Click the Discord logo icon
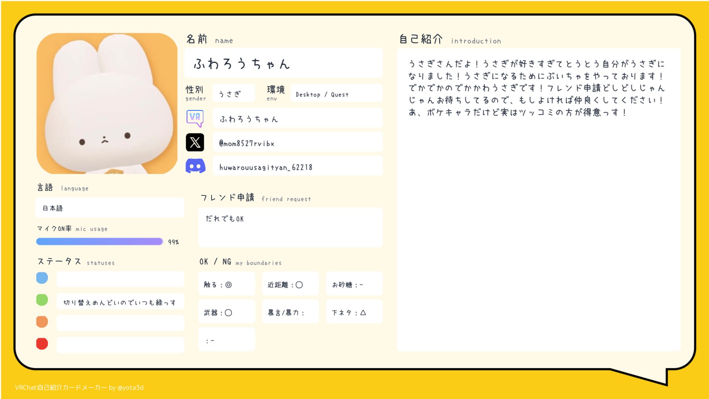This screenshot has height=399, width=709. click(195, 166)
